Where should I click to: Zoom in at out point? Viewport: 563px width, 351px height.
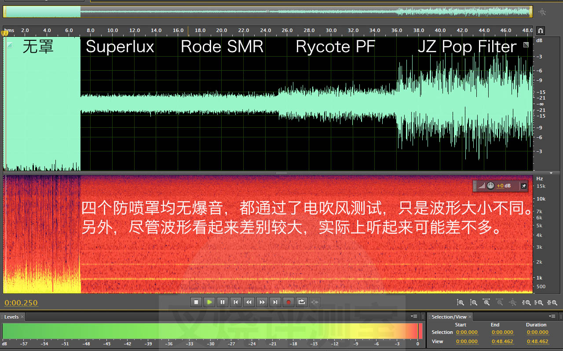(x=539, y=302)
